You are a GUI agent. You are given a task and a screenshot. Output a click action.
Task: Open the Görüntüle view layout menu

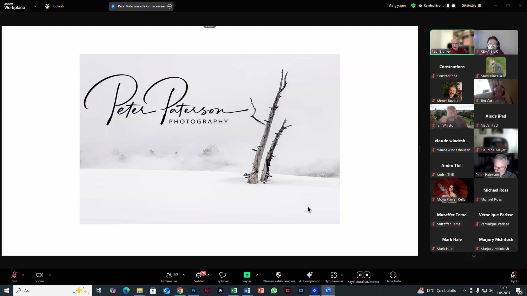pyautogui.click(x=471, y=6)
